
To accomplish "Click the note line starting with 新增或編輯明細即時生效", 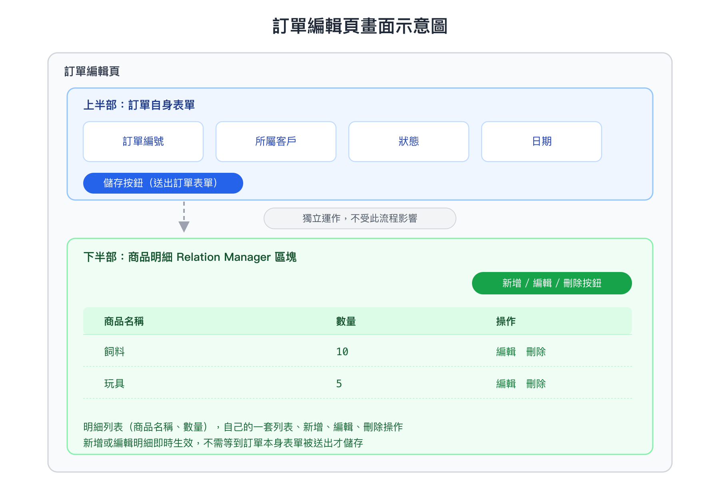I will tap(223, 443).
